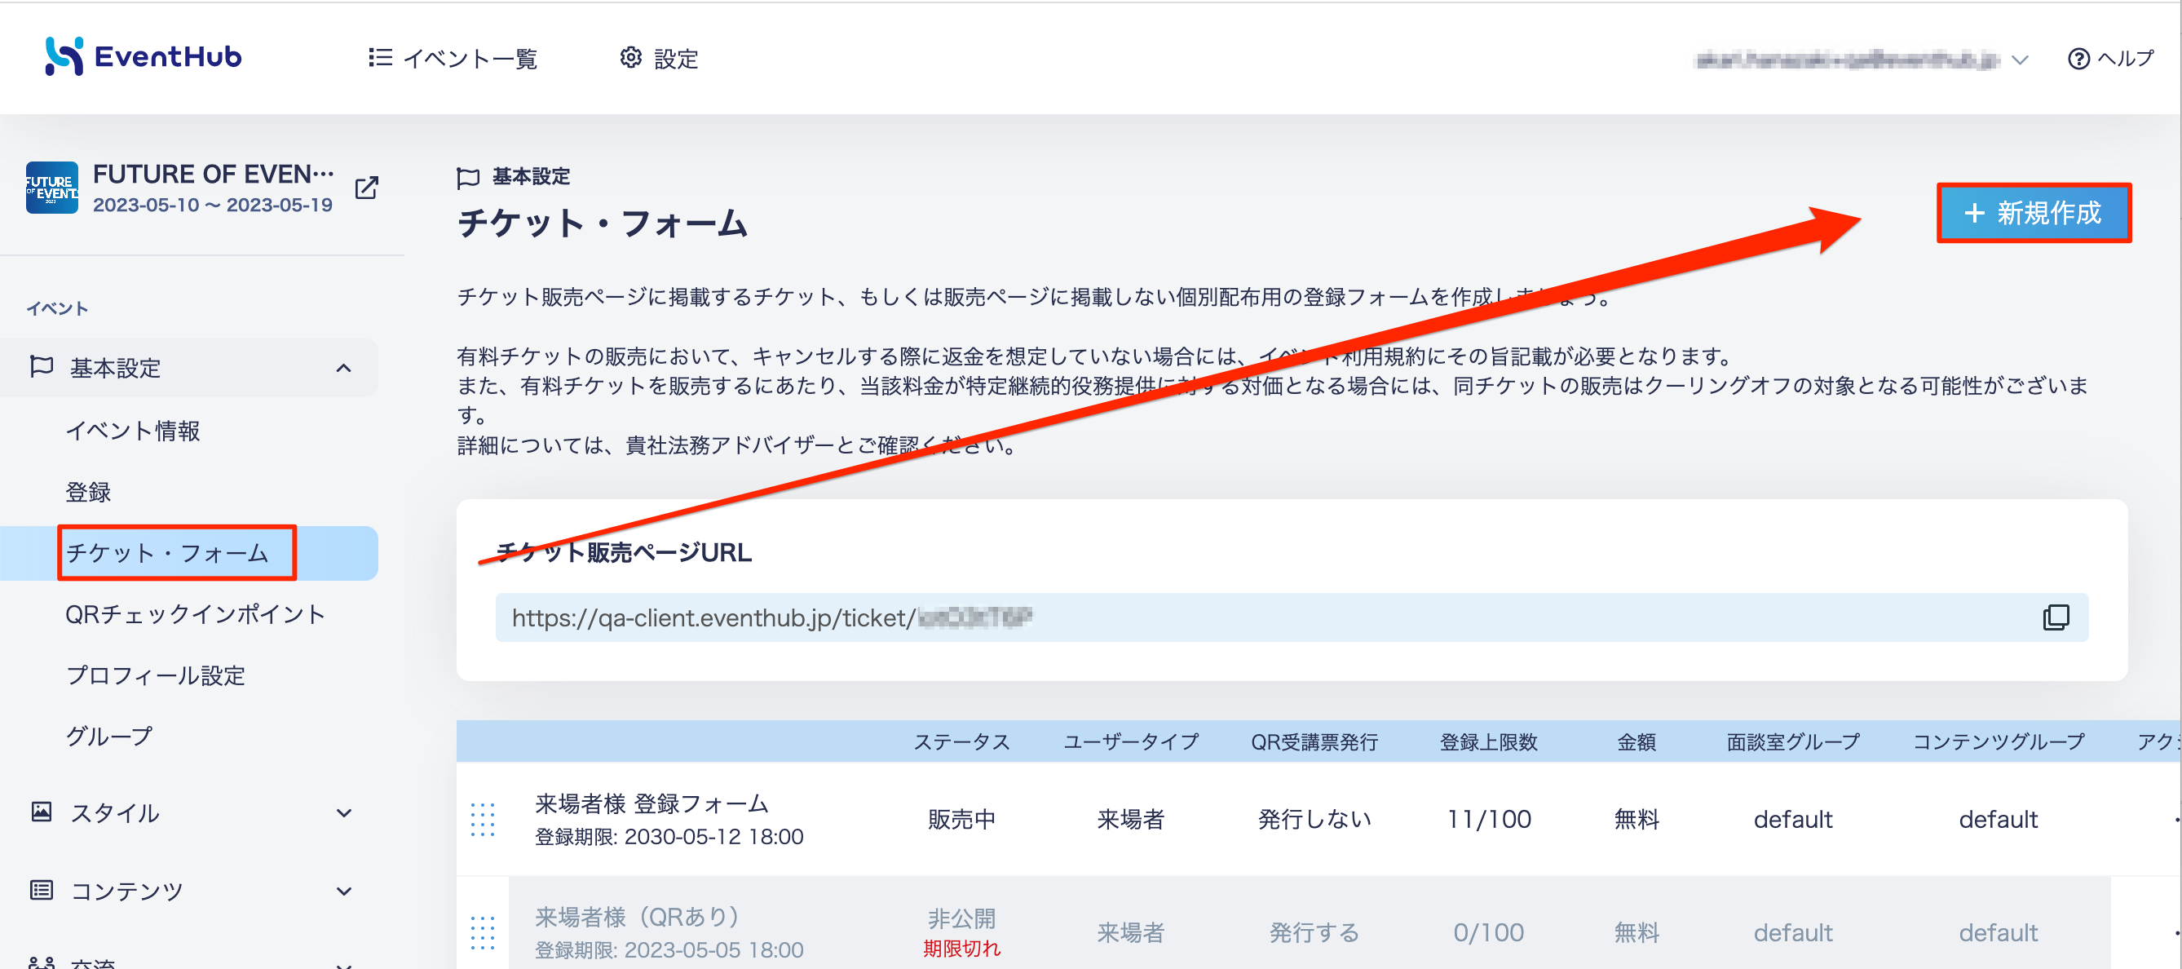
Task: Click the list icon beside イベント一覧
Action: click(380, 58)
